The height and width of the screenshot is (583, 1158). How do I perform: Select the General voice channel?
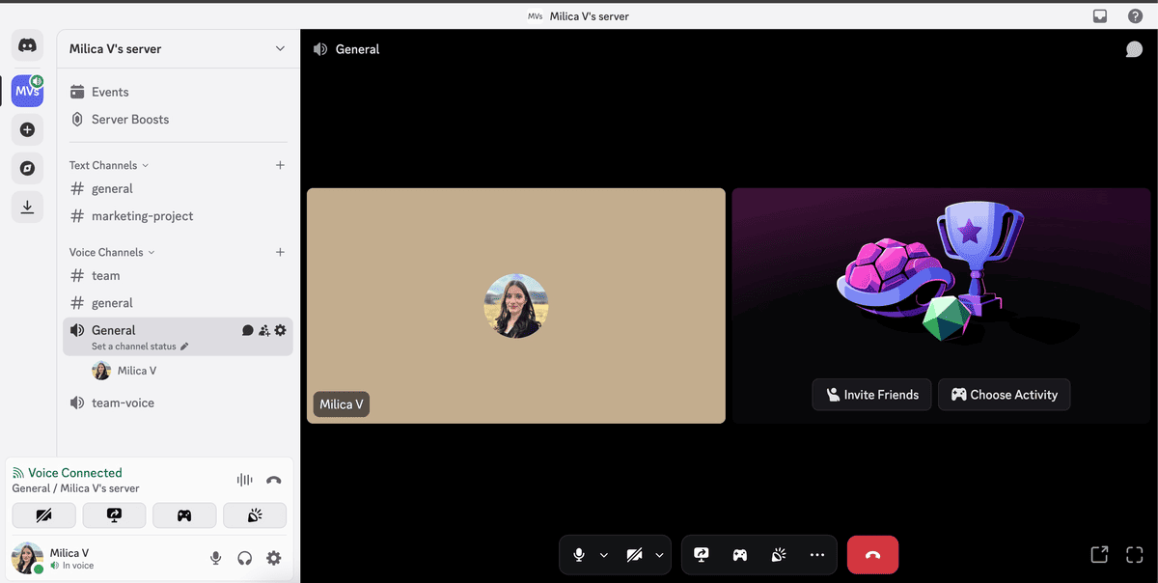179,336
